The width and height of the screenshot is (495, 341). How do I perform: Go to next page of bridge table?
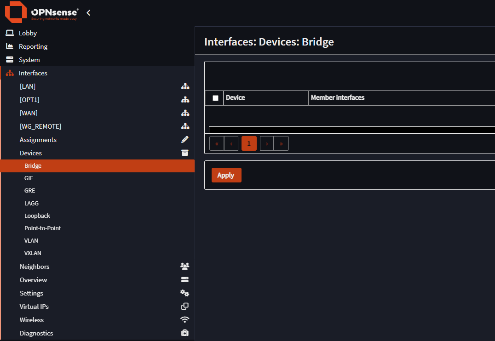click(x=267, y=143)
